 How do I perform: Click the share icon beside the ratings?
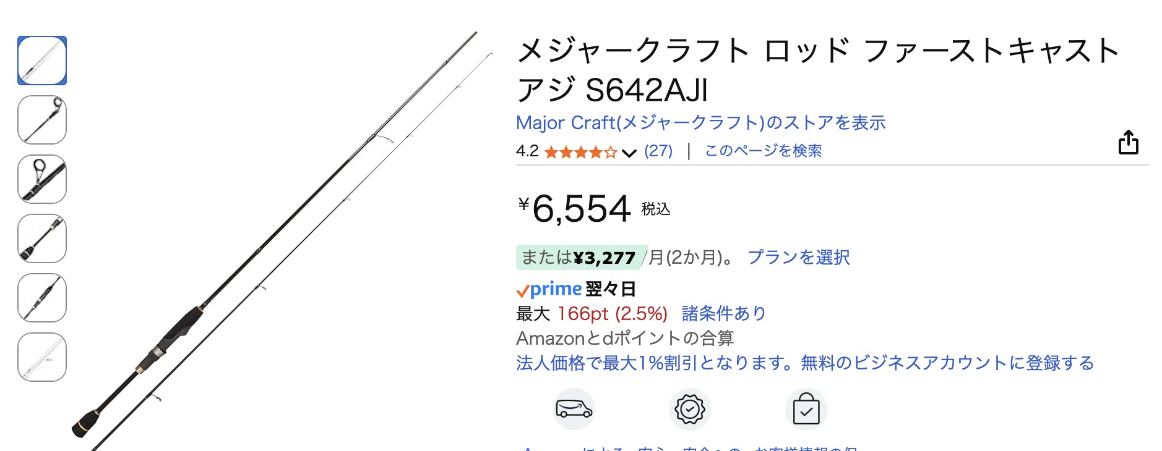click(1128, 142)
